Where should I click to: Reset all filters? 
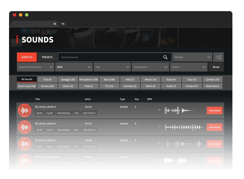(x=216, y=67)
